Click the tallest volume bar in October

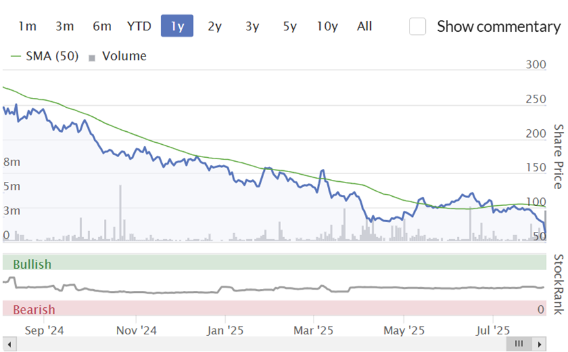[x=120, y=213]
